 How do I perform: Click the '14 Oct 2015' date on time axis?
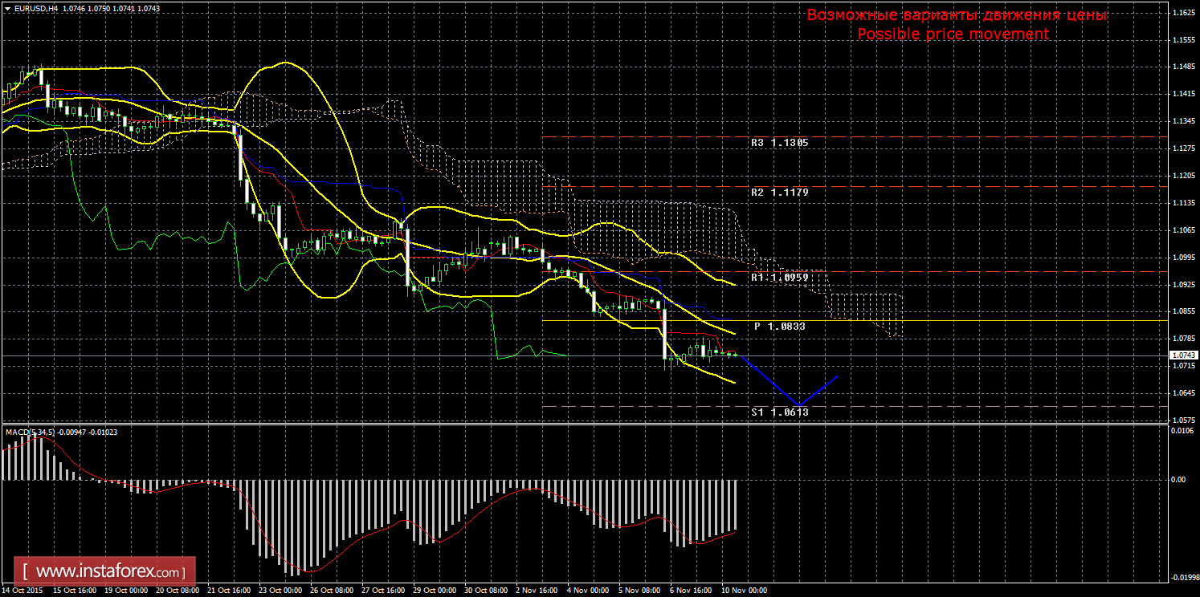tap(24, 590)
